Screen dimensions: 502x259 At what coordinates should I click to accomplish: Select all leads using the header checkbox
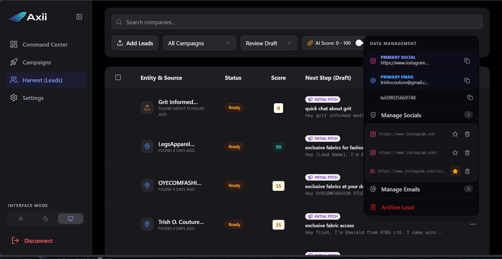[x=118, y=77]
